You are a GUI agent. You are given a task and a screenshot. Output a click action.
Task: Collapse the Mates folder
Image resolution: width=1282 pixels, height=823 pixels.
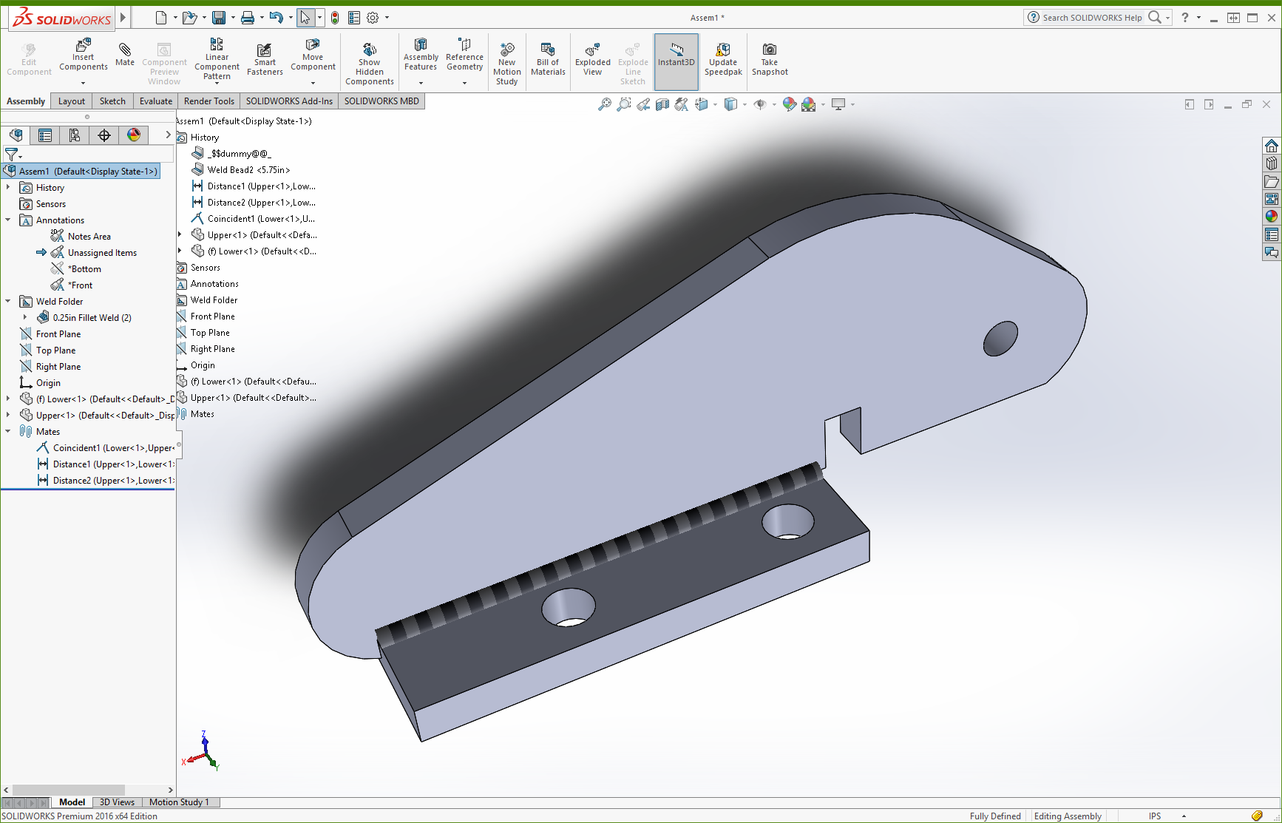8,432
